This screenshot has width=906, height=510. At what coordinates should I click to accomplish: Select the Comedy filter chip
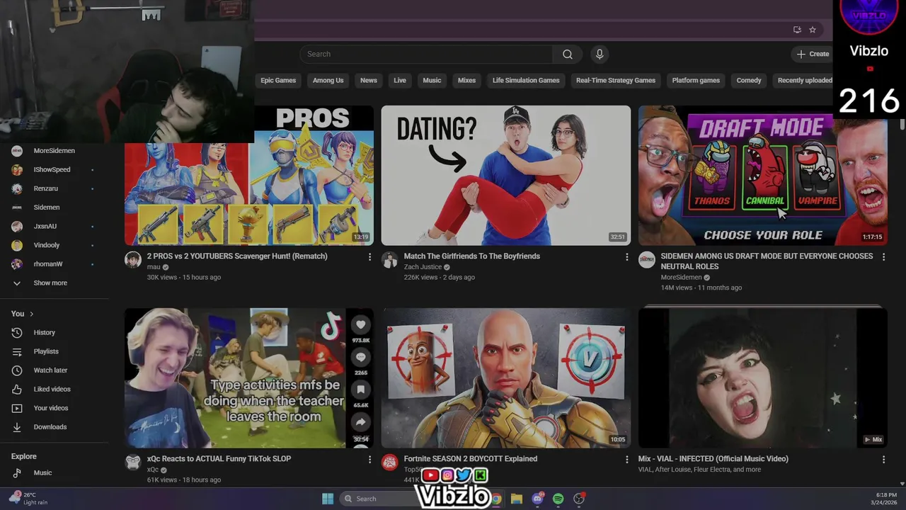[x=749, y=80]
